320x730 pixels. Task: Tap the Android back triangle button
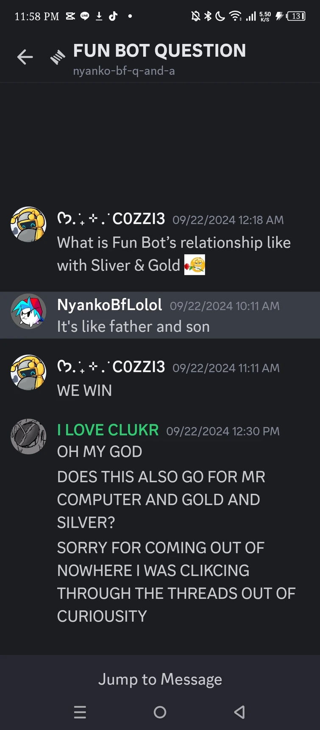point(239,712)
